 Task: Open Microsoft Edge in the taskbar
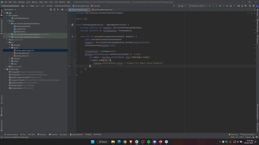pyautogui.click(x=119, y=142)
